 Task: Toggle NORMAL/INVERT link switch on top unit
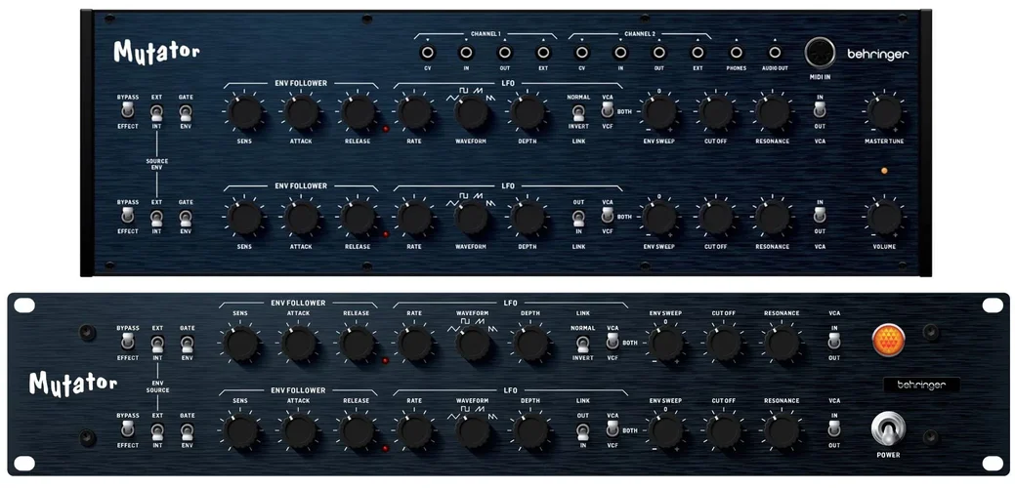tap(578, 112)
